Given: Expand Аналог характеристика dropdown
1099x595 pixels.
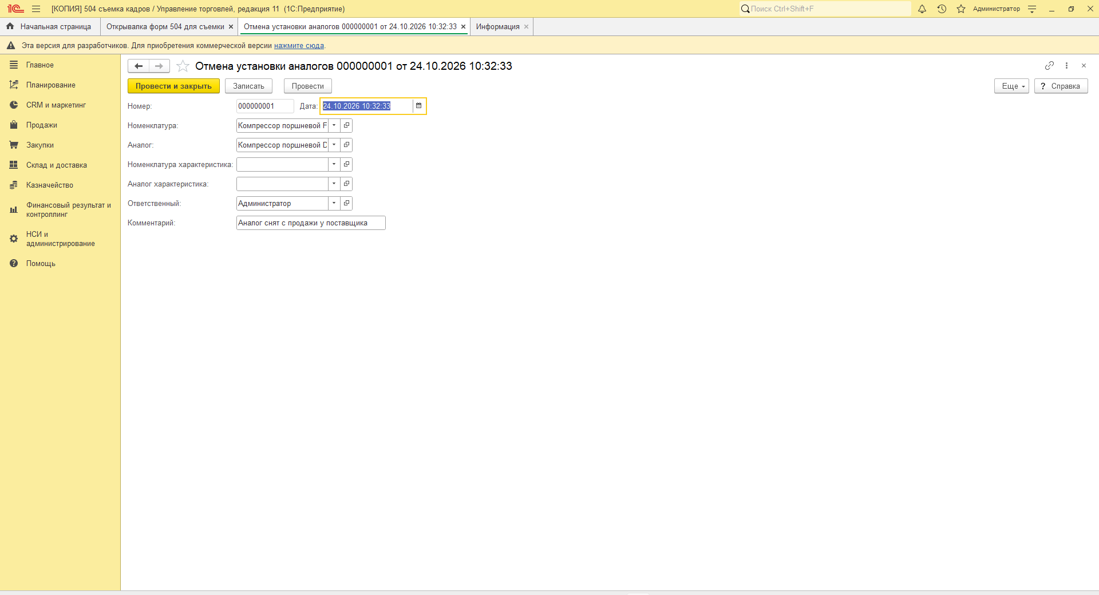Looking at the screenshot, I should pyautogui.click(x=334, y=184).
